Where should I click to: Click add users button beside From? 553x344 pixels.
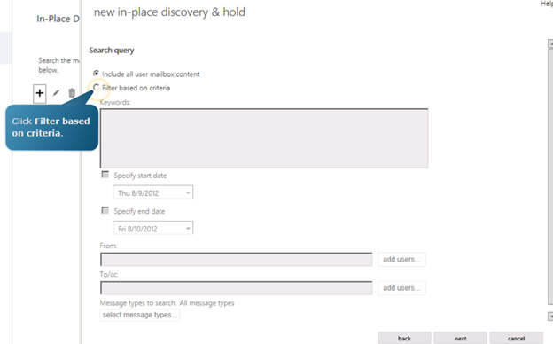coord(401,259)
